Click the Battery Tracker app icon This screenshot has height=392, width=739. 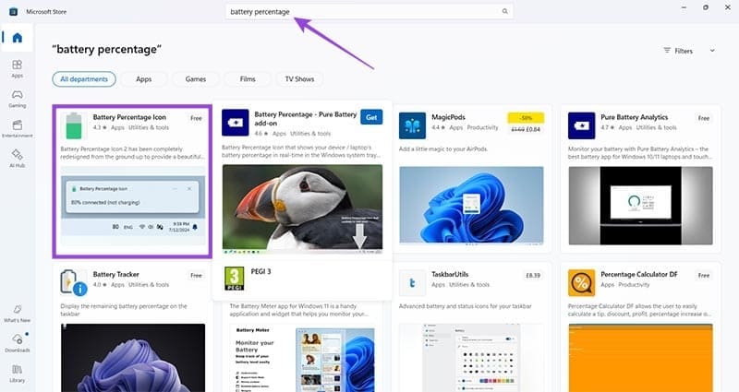coord(74,282)
